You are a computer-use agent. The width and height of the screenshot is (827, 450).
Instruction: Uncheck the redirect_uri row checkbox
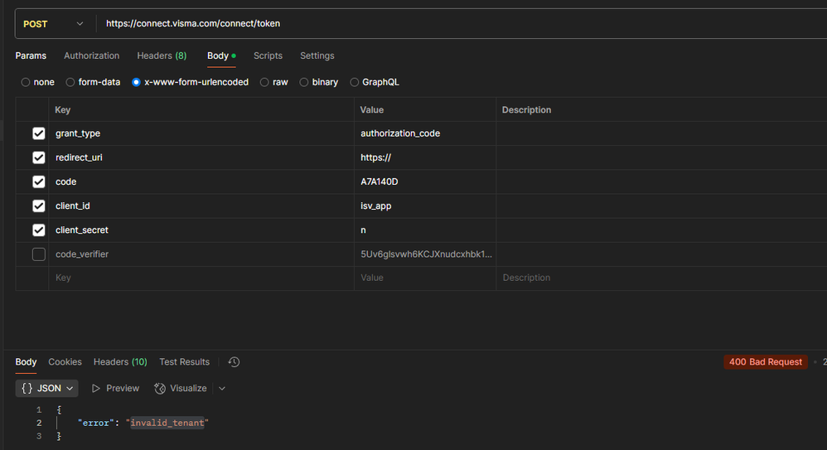38,157
